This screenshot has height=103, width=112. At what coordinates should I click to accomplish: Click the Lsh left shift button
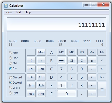coord(31,85)
